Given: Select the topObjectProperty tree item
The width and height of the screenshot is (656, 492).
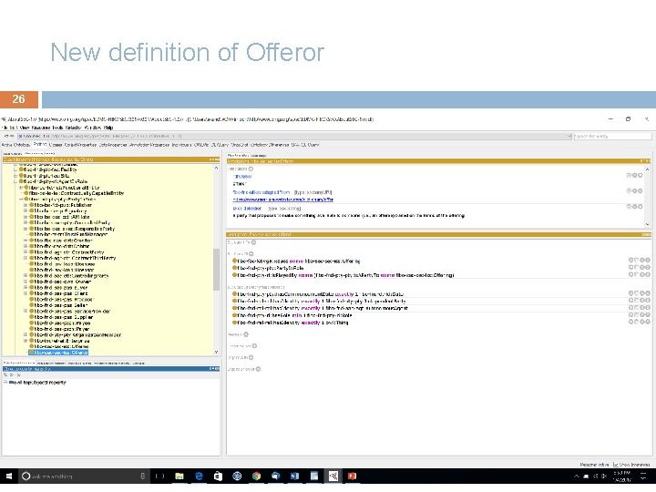Looking at the screenshot, I should coord(37,383).
